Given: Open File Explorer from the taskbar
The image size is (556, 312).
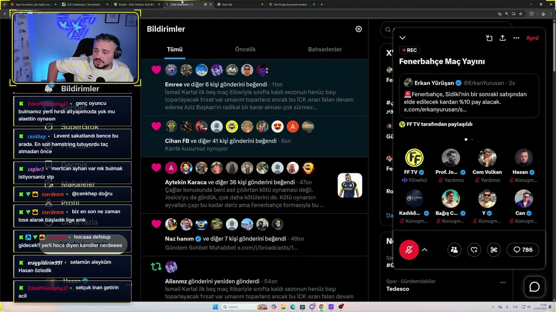Looking at the screenshot, I should [x=283, y=307].
